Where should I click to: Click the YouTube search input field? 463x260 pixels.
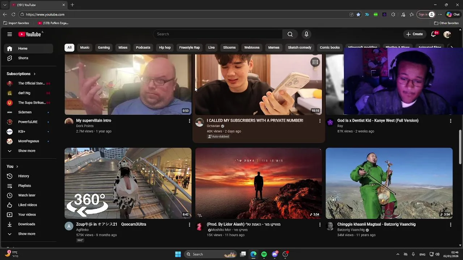tap(218, 34)
